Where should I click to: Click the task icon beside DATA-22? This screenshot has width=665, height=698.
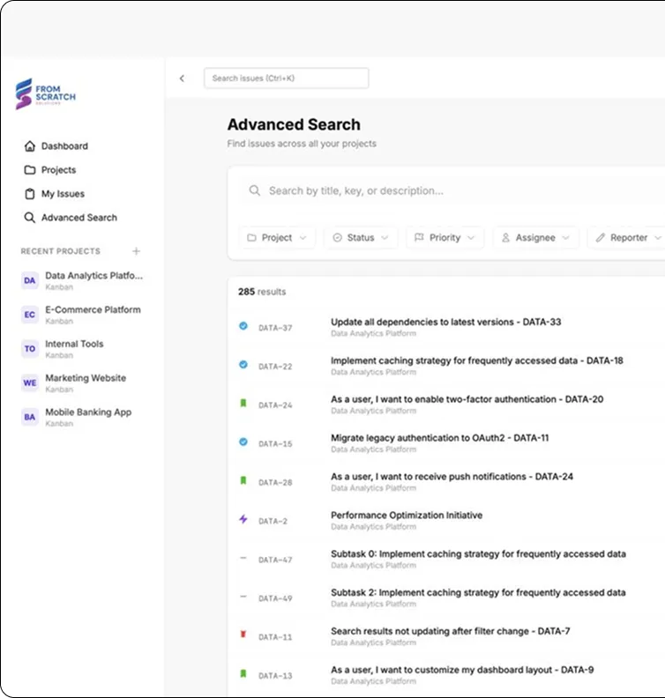point(243,365)
